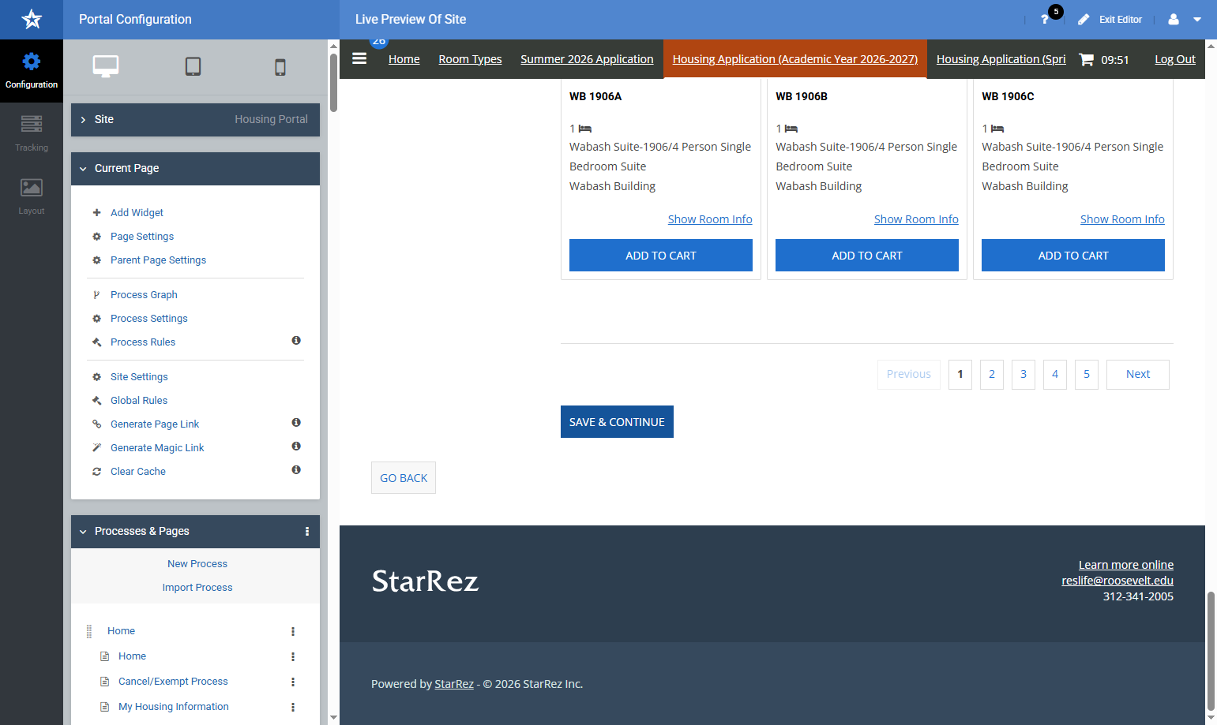Image resolution: width=1217 pixels, height=725 pixels.
Task: Go to the Home nav item
Action: pos(404,59)
